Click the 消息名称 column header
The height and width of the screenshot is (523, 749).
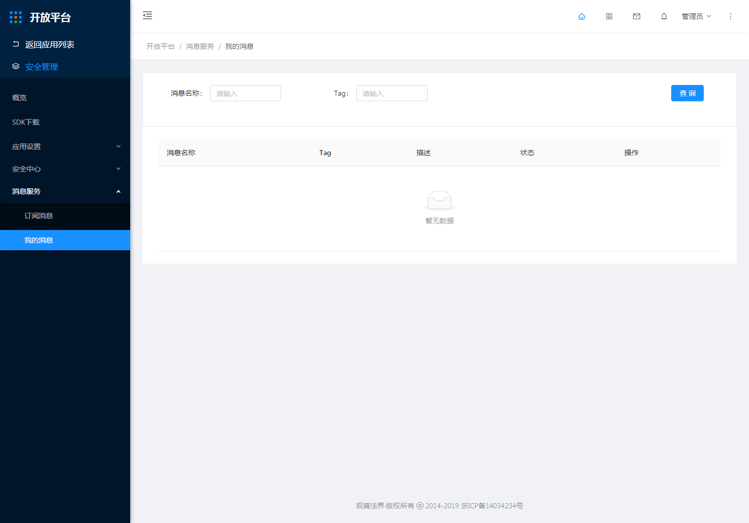coord(181,153)
